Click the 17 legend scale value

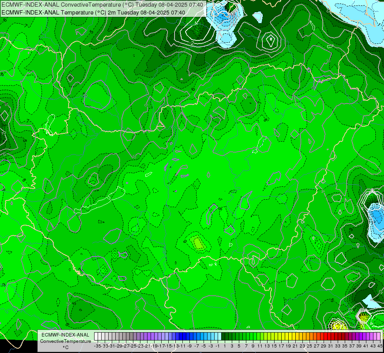pos(281,346)
